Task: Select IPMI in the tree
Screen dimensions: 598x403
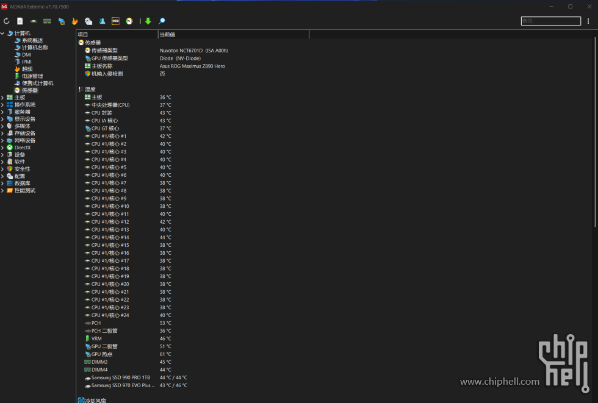Action: tap(23, 62)
